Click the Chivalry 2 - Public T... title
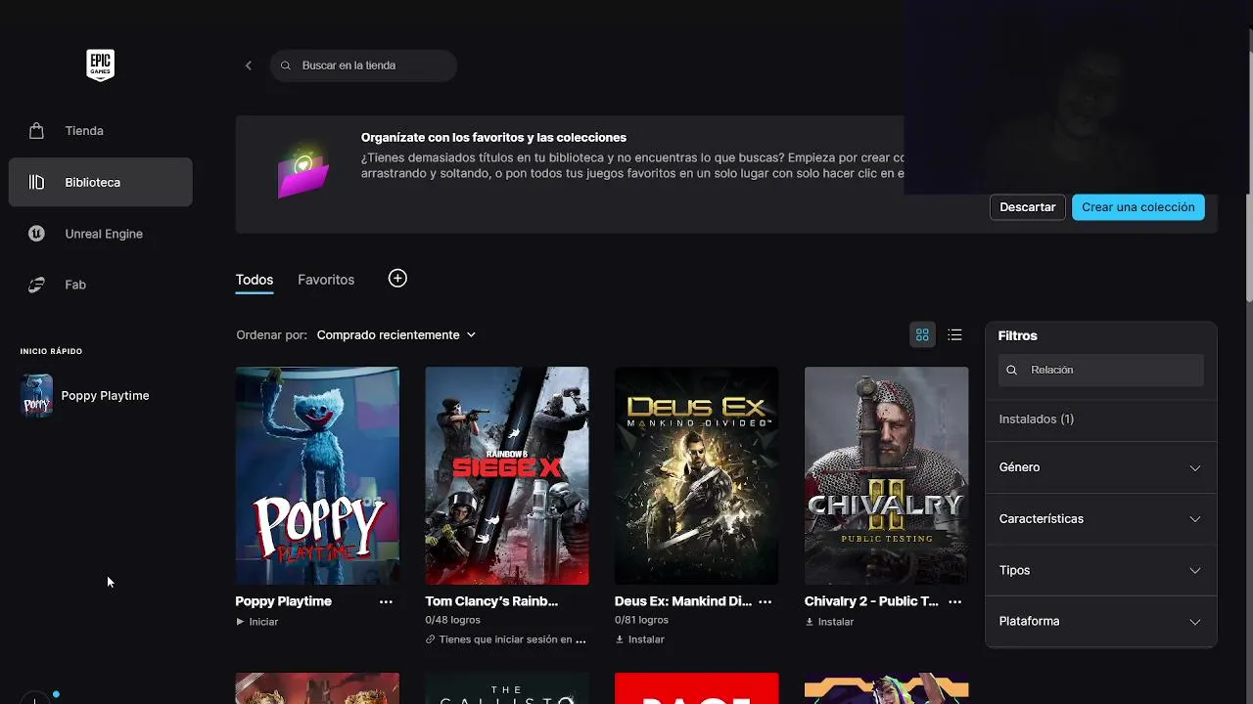 (871, 601)
